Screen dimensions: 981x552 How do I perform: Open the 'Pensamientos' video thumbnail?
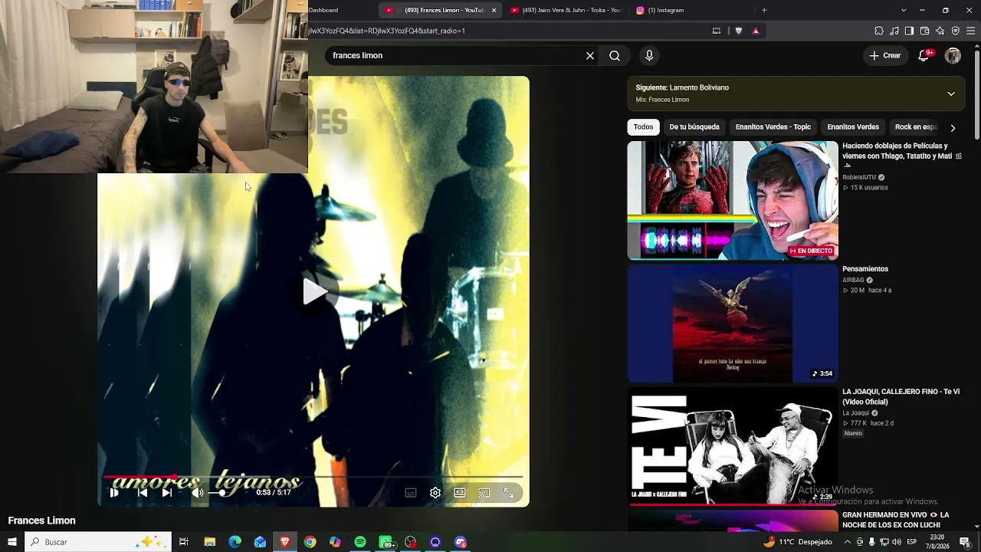point(733,324)
